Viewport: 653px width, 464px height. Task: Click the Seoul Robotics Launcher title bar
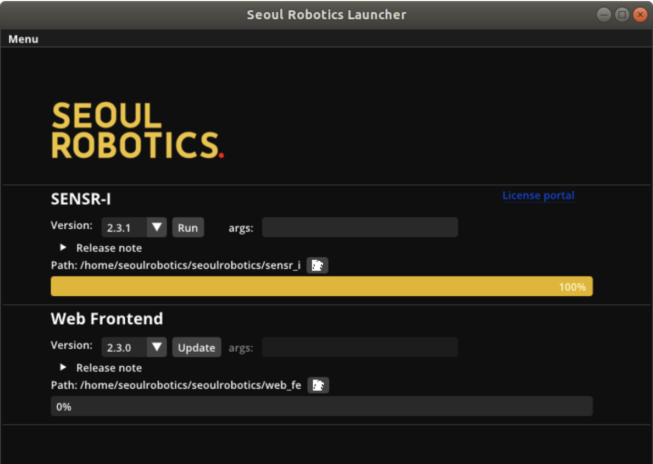(326, 14)
